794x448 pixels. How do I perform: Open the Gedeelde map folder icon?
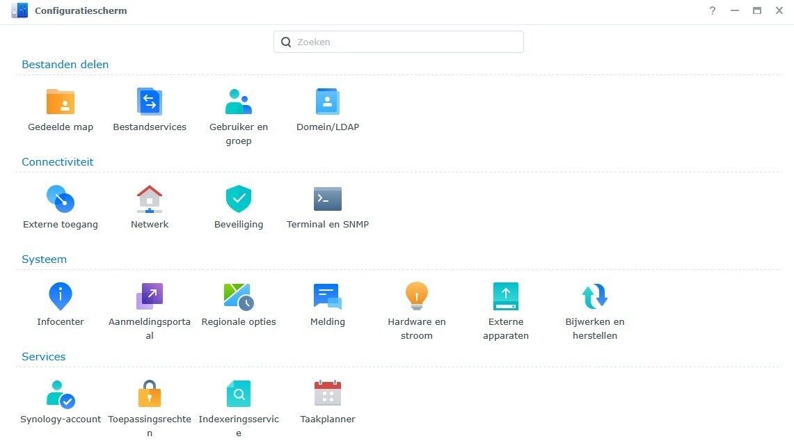[61, 102]
